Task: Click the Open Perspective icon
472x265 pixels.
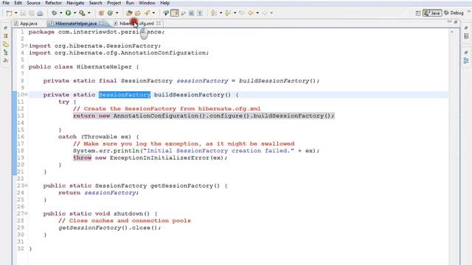Action: pyautogui.click(x=418, y=13)
